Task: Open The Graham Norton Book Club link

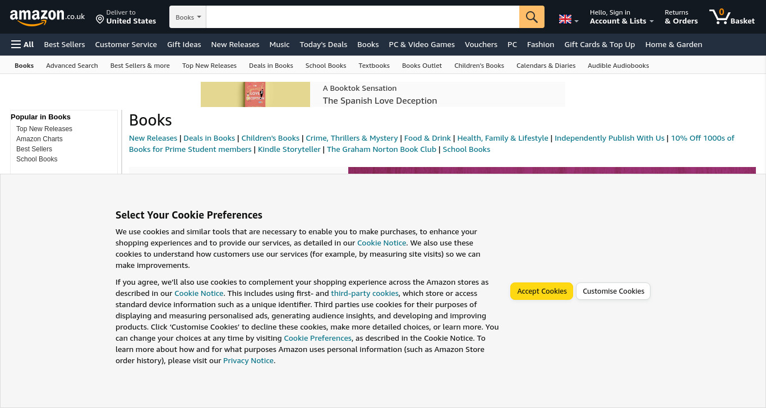Action: [381, 149]
